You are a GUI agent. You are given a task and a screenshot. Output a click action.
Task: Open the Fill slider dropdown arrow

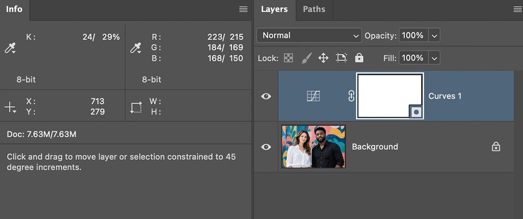(x=434, y=58)
